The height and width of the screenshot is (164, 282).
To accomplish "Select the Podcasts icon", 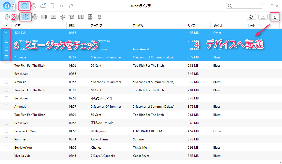I will pyautogui.click(x=63, y=17).
